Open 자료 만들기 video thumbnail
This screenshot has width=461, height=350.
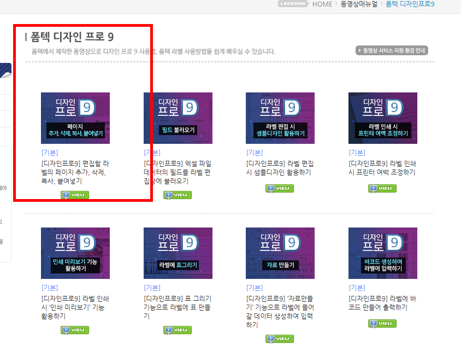(x=280, y=253)
